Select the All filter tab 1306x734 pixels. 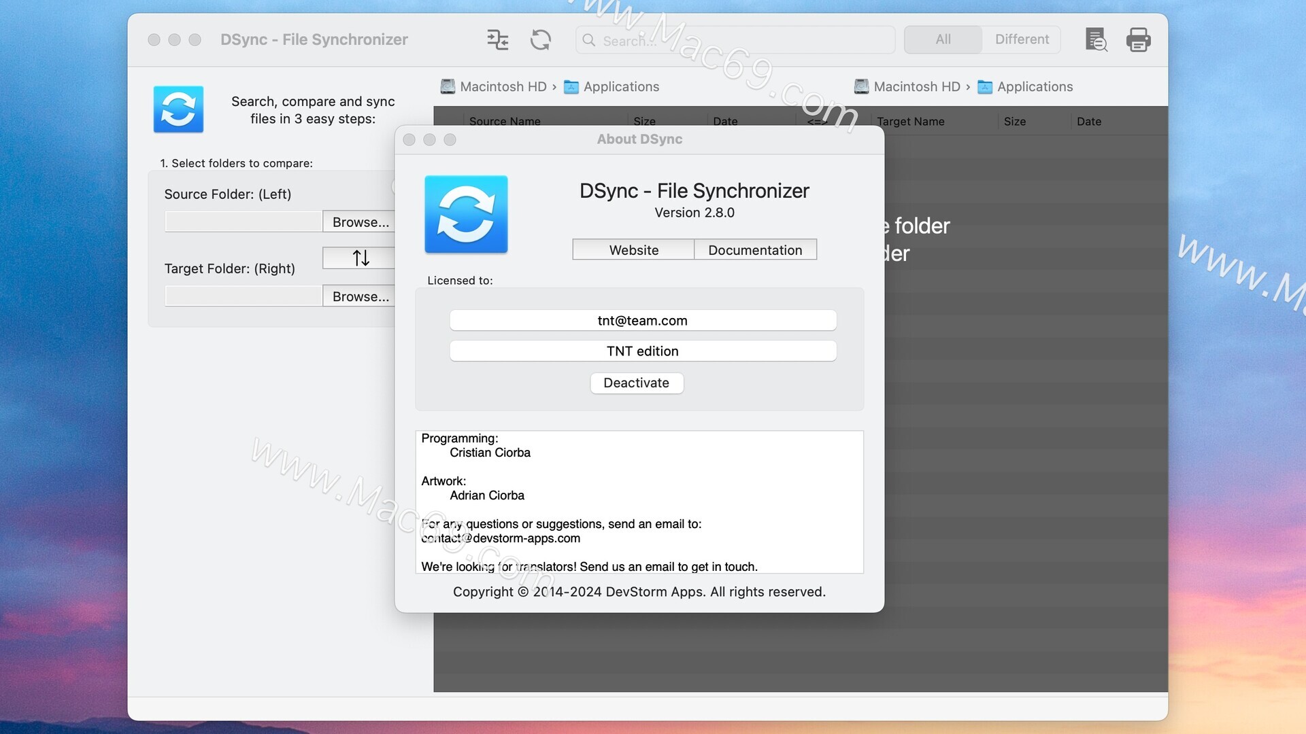(942, 39)
